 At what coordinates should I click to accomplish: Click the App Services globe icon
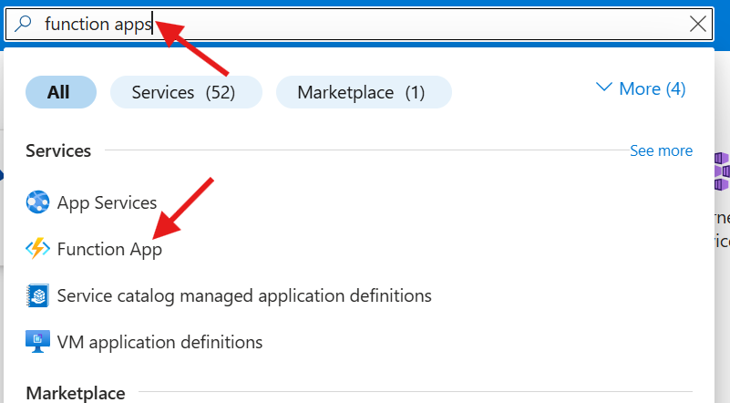tap(38, 202)
